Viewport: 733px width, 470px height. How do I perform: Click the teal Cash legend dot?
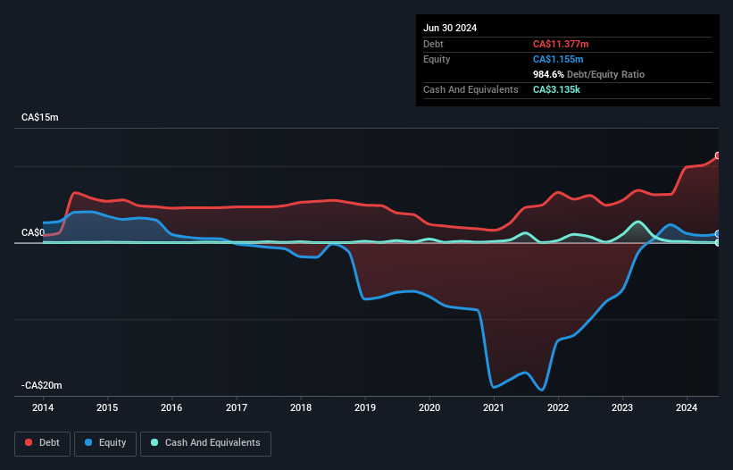pyautogui.click(x=154, y=442)
